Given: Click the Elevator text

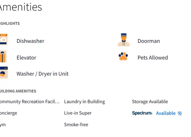Looking at the screenshot, I should (x=27, y=57).
